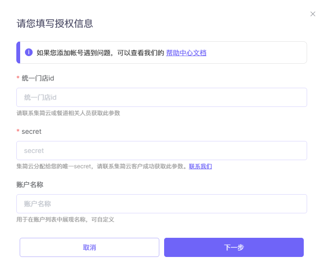This screenshot has width=322, height=268.
Task: Click the text 集简云分配给您的唯一secret
Action: click(x=54, y=166)
